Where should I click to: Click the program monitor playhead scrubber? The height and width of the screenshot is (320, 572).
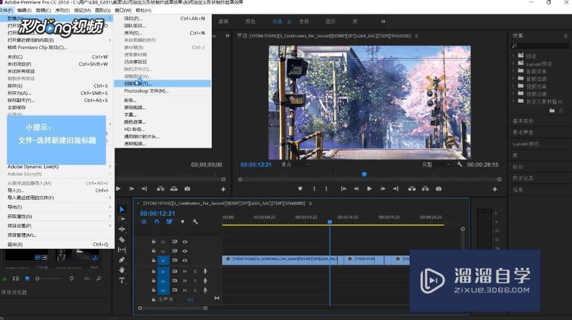(364, 174)
